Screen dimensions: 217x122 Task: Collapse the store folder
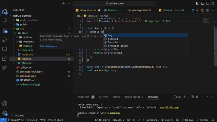point(16,33)
